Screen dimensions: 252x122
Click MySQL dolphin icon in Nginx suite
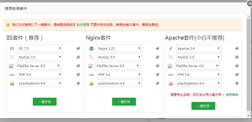91,57
